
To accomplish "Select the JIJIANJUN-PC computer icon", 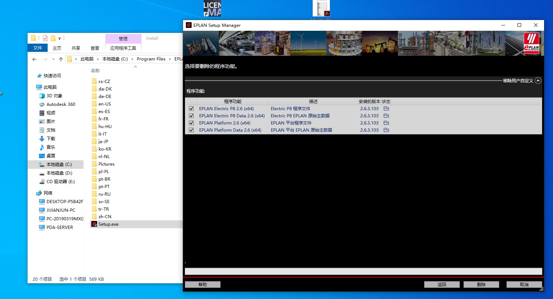I will coord(42,210).
